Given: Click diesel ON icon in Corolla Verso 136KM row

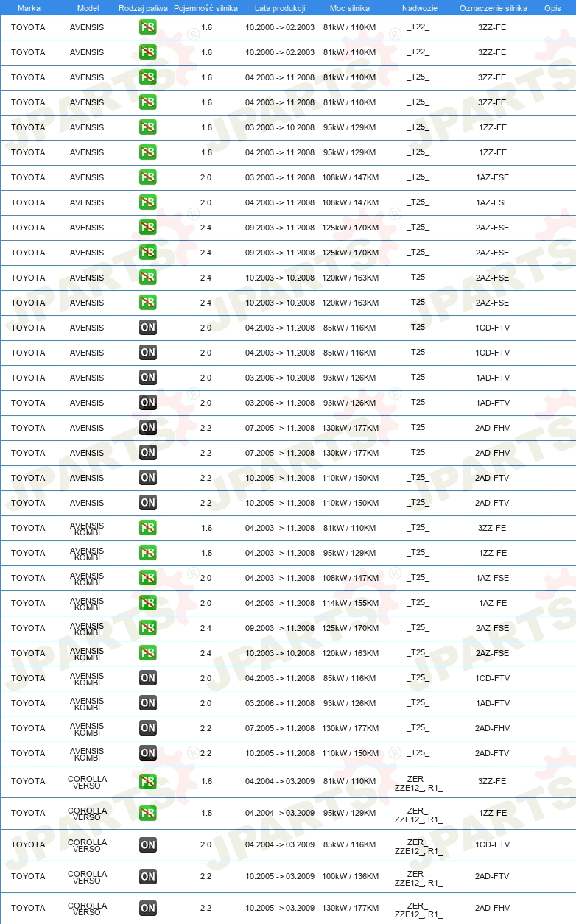Looking at the screenshot, I should [x=148, y=876].
